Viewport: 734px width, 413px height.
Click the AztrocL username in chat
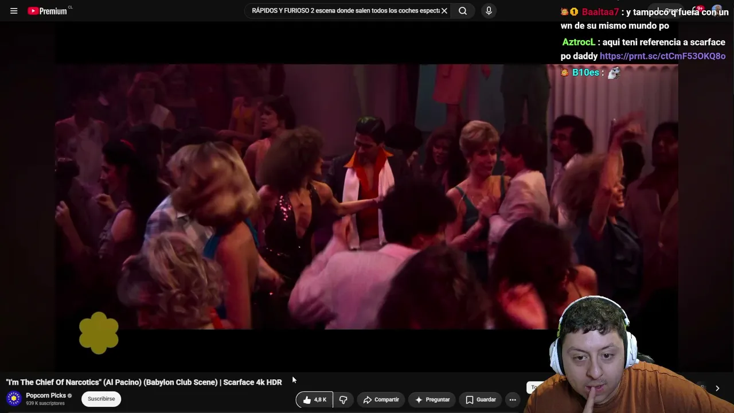coord(578,42)
